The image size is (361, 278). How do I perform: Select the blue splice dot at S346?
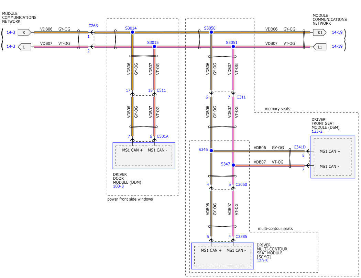pos(211,151)
